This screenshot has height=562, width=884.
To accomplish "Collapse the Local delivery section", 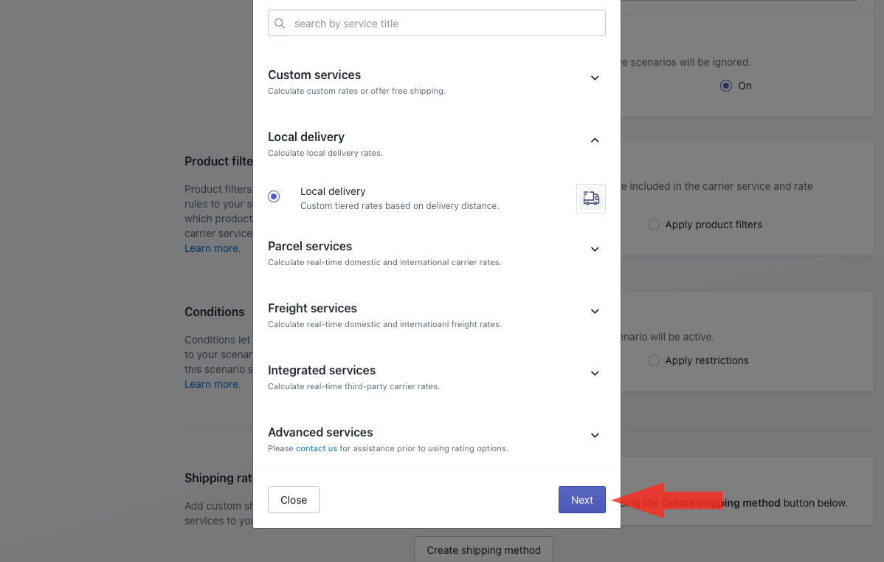I will [x=595, y=140].
